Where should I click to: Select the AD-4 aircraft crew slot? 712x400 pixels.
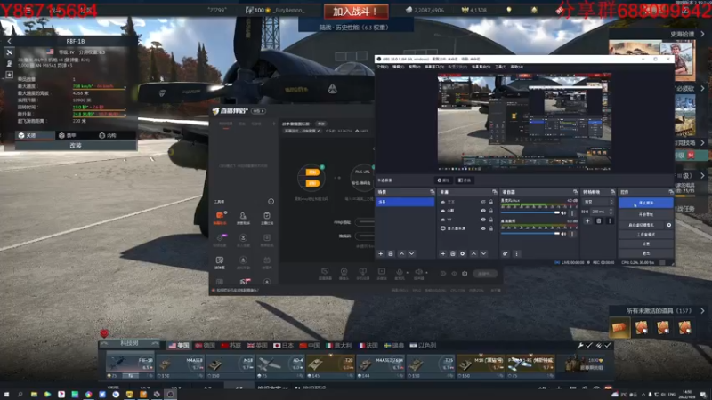(x=280, y=366)
